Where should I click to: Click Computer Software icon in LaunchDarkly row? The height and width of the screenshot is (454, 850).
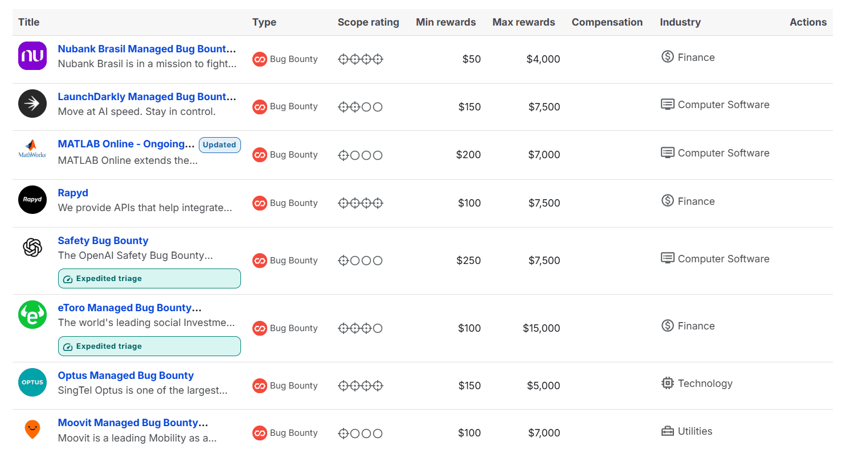click(668, 105)
